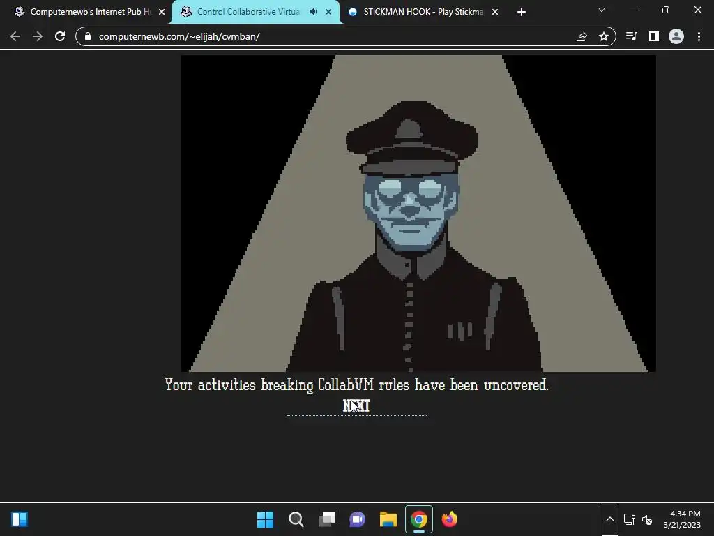Minimize the Chrome window

[x=633, y=10]
